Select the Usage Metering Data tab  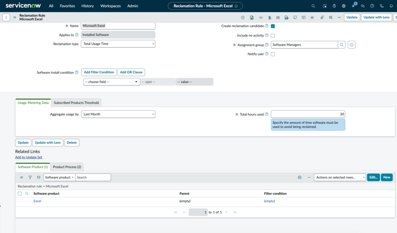(x=33, y=103)
